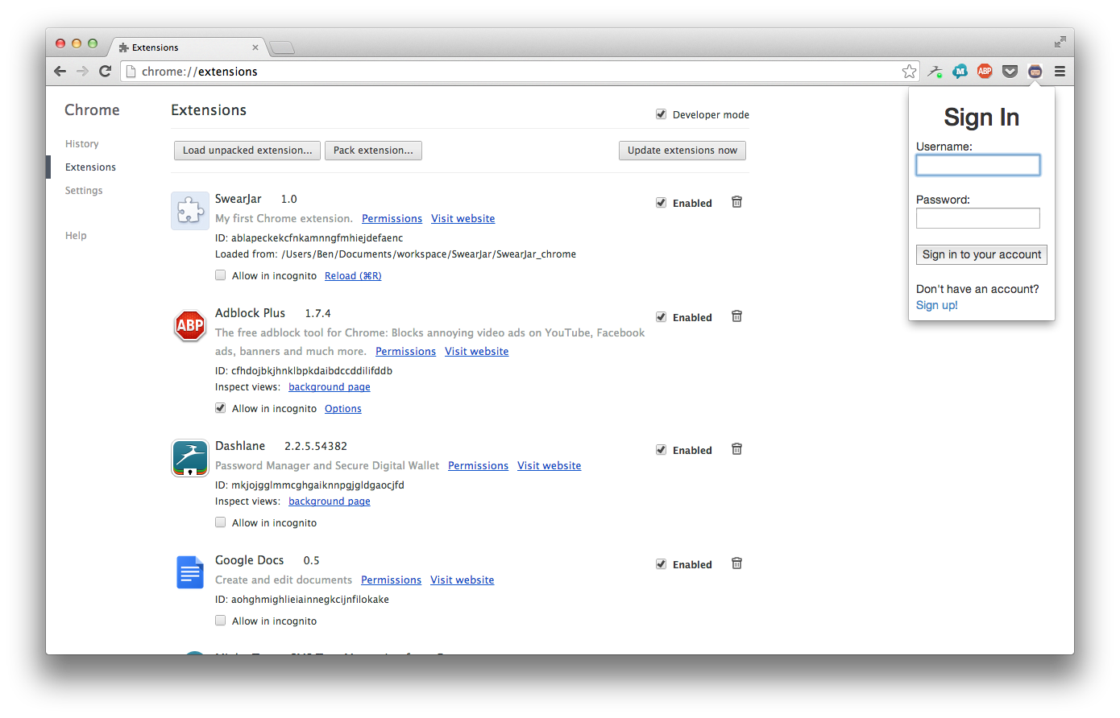Follow the Sign up! link

tap(937, 305)
